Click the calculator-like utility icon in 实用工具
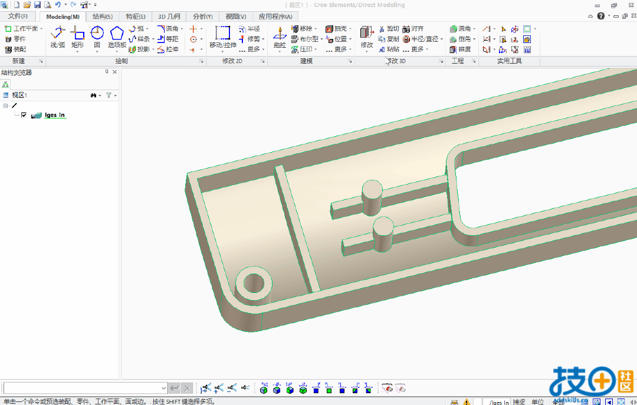Screen dimensions: 637x405 pos(527,50)
